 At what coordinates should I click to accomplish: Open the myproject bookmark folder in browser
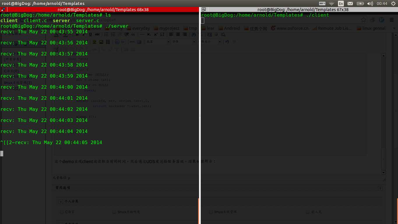tap(166, 28)
